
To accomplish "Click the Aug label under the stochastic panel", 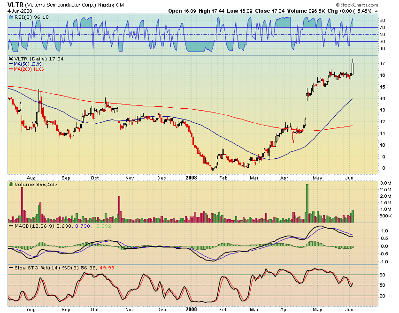I will click(x=31, y=309).
